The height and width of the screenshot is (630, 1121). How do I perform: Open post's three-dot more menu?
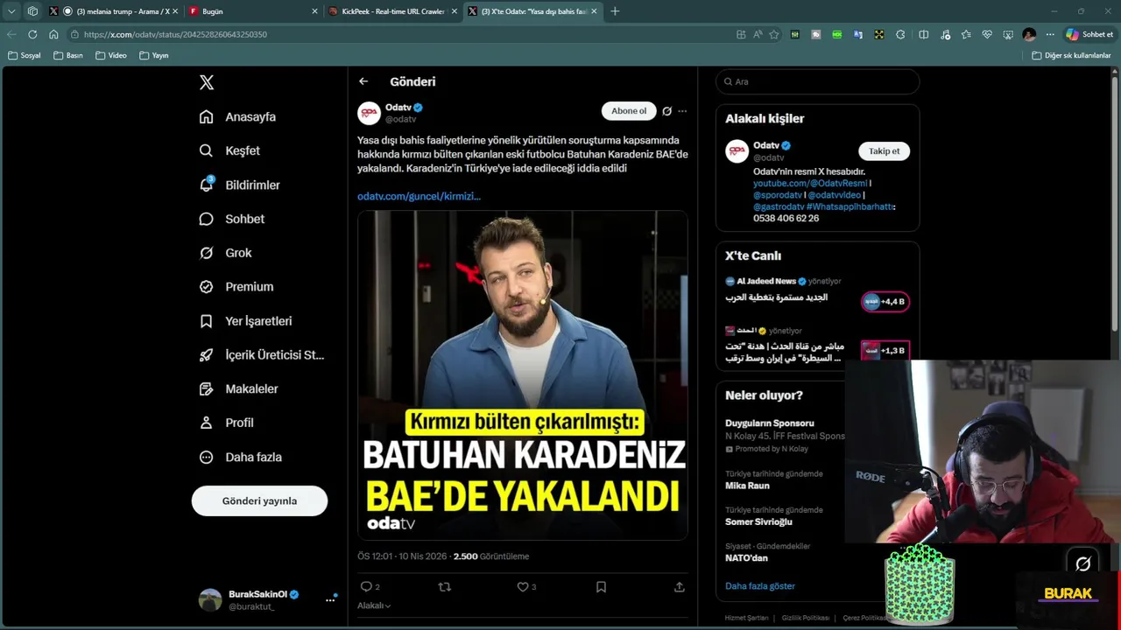682,111
